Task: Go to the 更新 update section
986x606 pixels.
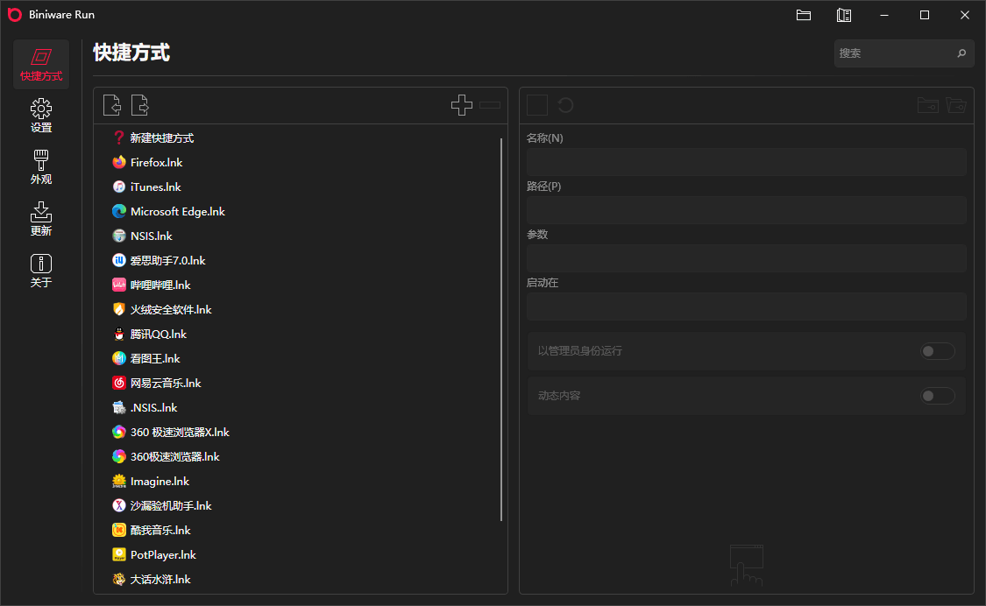Action: 41,219
